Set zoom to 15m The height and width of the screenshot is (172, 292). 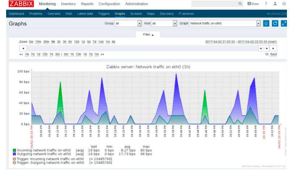38,42
